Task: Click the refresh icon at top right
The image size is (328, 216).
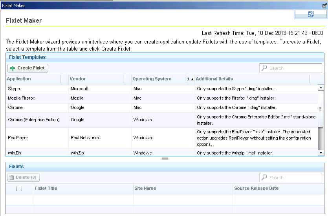Action: (x=310, y=14)
